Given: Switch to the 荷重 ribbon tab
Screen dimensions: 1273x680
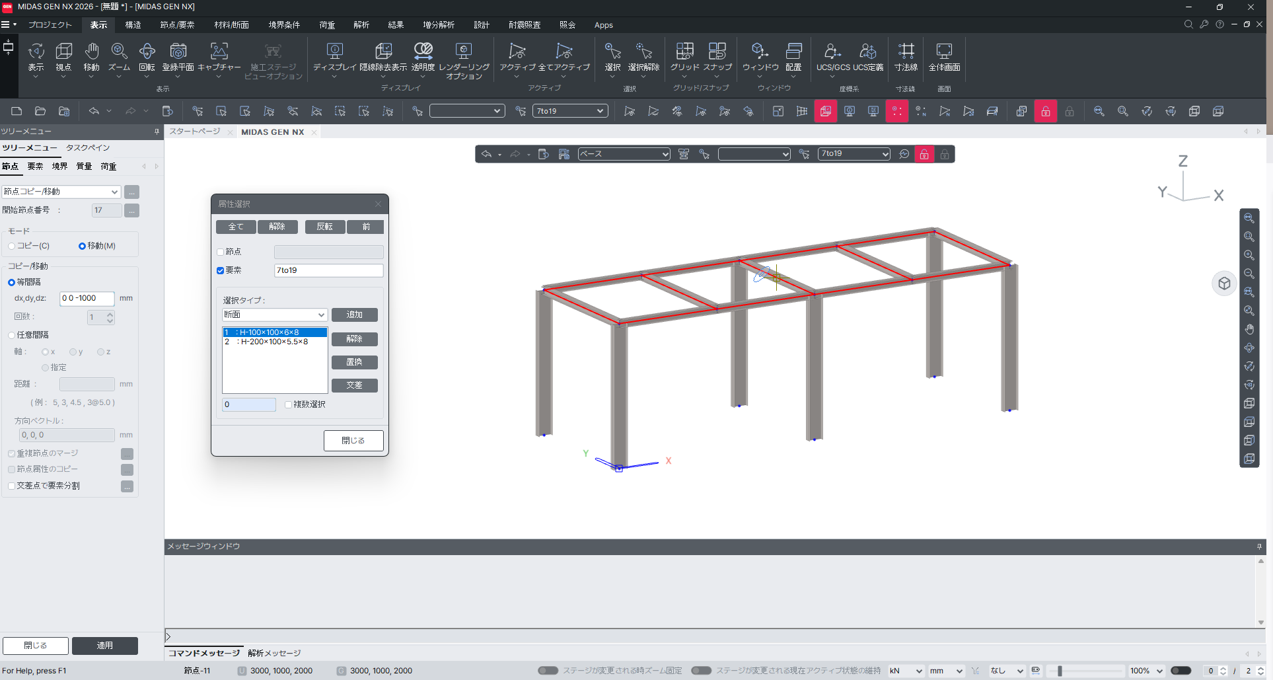Looking at the screenshot, I should [x=327, y=25].
